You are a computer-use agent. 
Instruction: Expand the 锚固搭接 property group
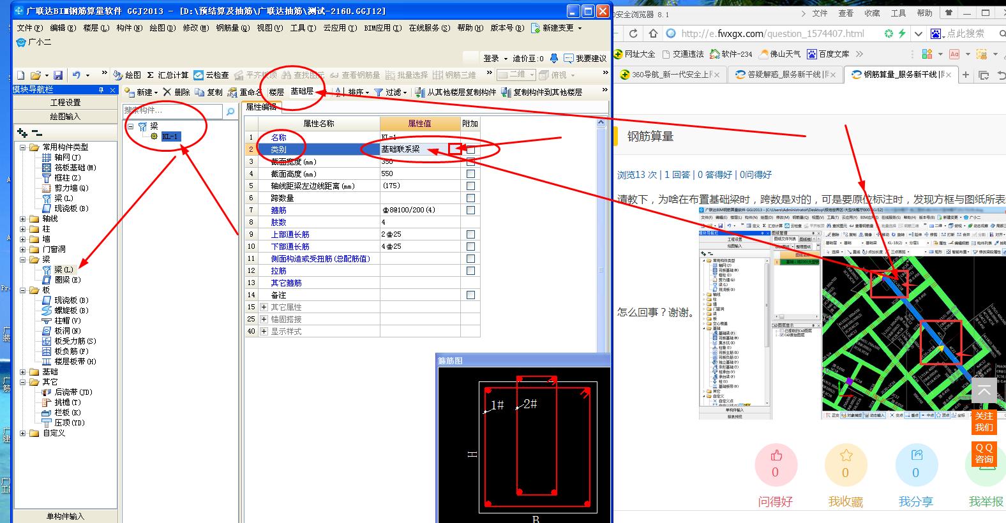[264, 320]
